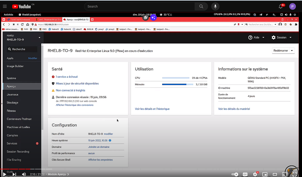Reload the page with refresh icon
This screenshot has width=302, height=177.
click(x=22, y=24)
